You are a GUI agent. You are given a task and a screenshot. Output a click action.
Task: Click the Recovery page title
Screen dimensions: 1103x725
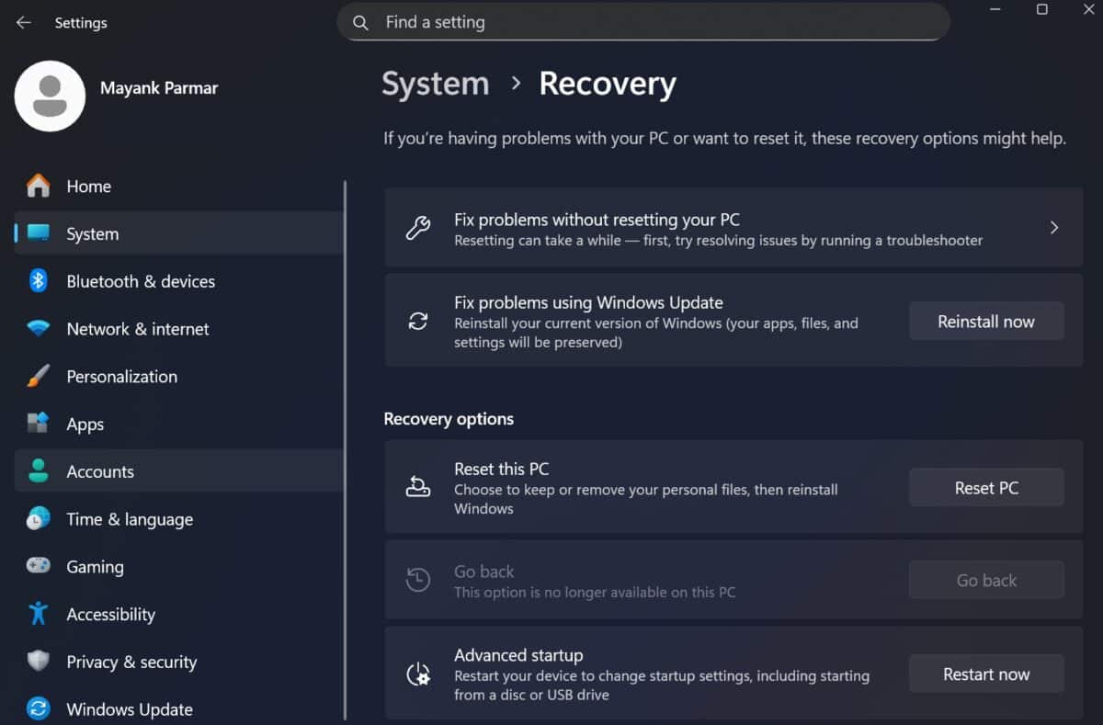tap(608, 84)
